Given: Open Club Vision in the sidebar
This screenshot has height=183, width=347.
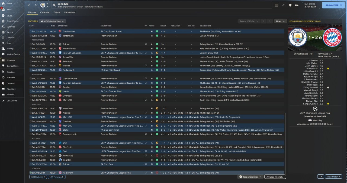Looking at the screenshot, I should pos(12,89).
